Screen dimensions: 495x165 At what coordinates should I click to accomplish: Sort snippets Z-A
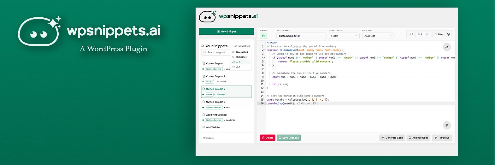241,67
